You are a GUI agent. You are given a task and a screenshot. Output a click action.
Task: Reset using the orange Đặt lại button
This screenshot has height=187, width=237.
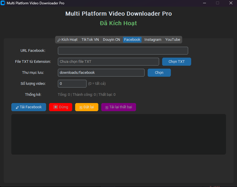[x=87, y=107]
